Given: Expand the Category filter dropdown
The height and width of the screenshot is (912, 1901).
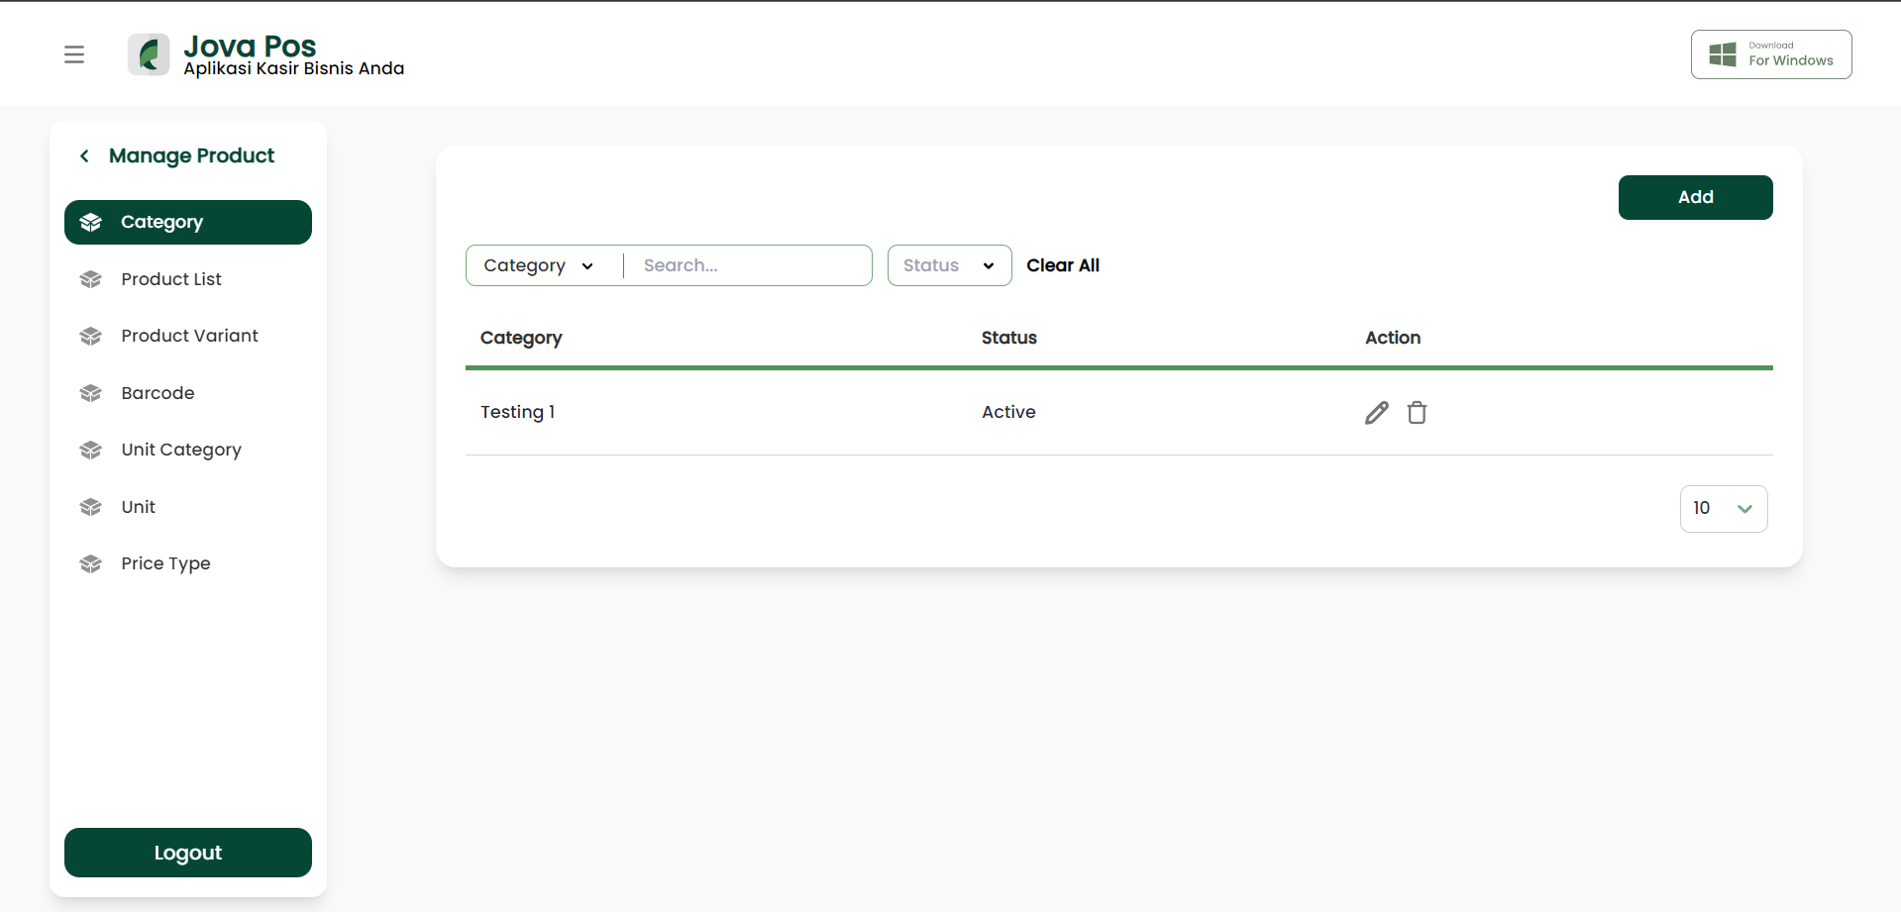Looking at the screenshot, I should [x=539, y=265].
